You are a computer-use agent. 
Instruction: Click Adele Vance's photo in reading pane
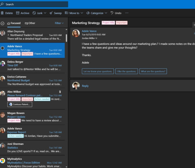pos(76,33)
